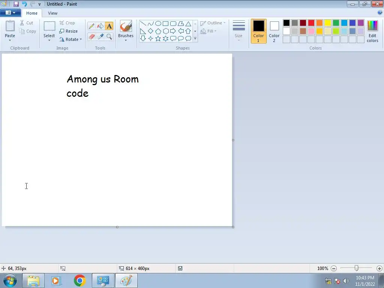The image size is (384, 288).
Task: Choose the Curve shape
Action: click(x=151, y=24)
